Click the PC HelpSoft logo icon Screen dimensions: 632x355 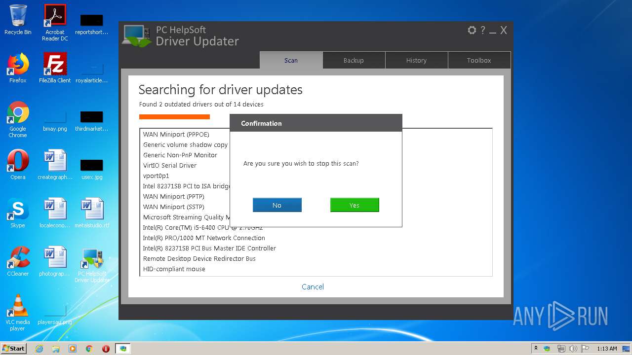coord(137,35)
